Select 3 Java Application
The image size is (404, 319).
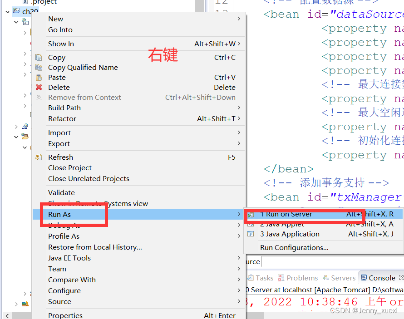click(324, 234)
